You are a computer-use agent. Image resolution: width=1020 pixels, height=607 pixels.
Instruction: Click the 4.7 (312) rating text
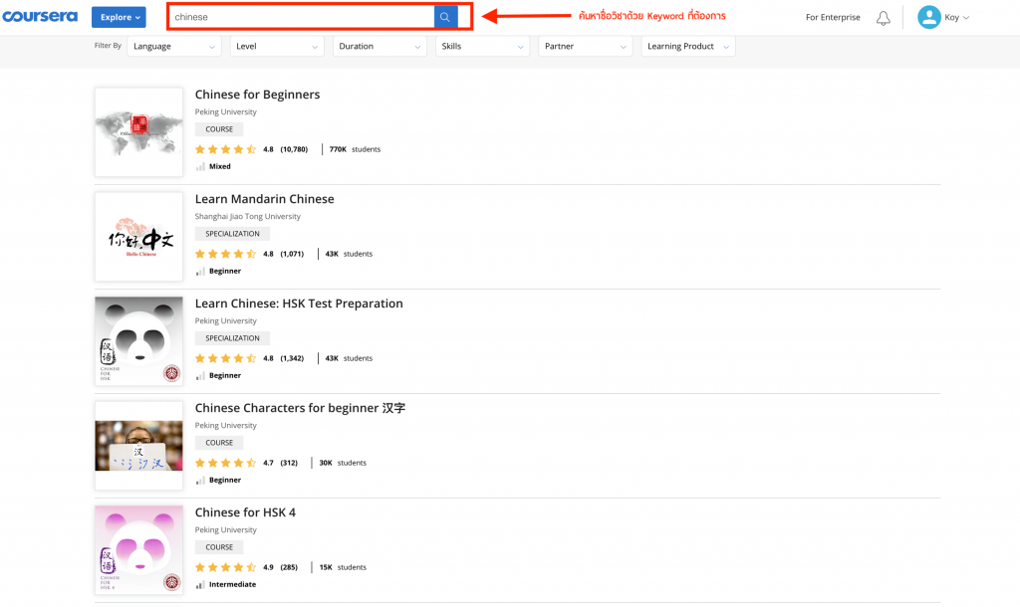click(x=280, y=464)
